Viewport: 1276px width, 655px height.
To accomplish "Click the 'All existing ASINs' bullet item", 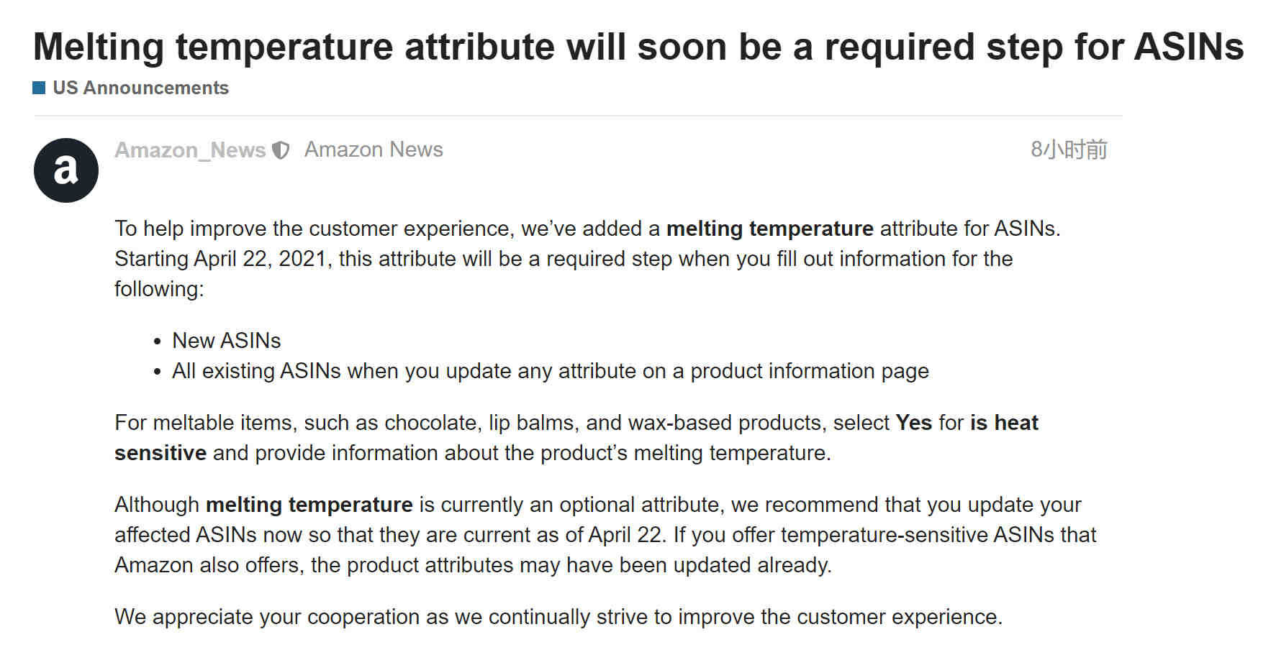I will click(x=551, y=371).
